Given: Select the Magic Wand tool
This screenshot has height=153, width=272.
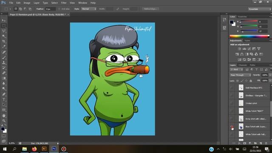Looking at the screenshot, I should [4, 36].
